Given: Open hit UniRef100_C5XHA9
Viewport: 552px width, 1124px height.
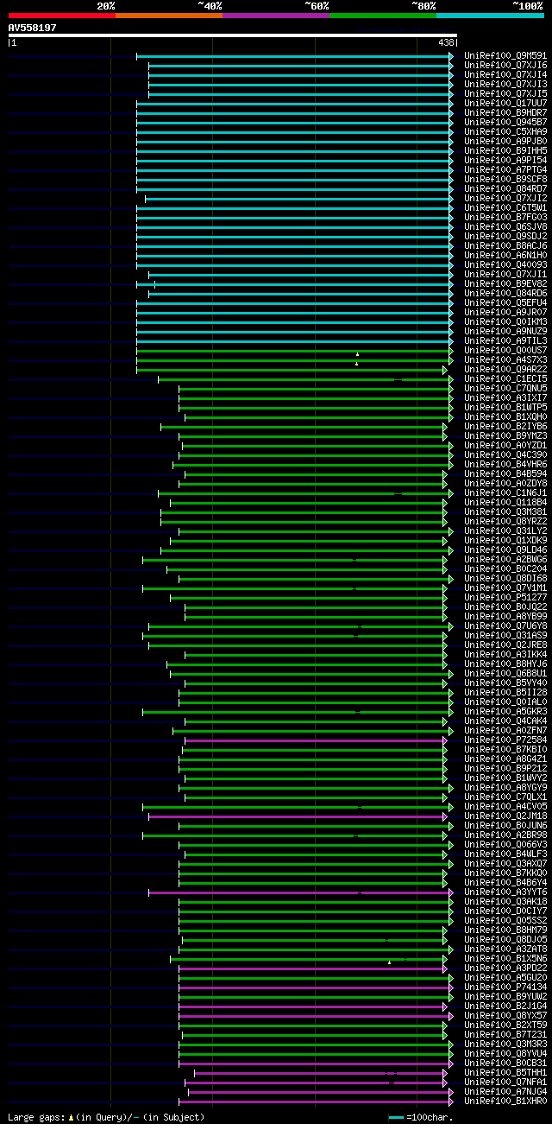Looking at the screenshot, I should [505, 132].
